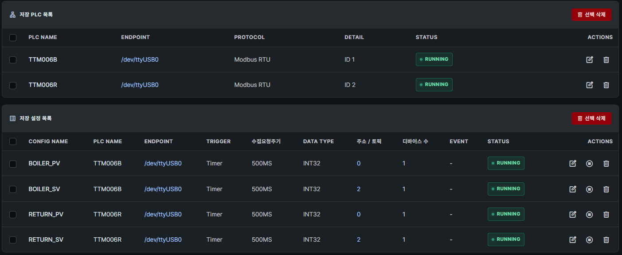
Task: Click Modbus RTU cell for TTM006B
Action: coord(252,59)
